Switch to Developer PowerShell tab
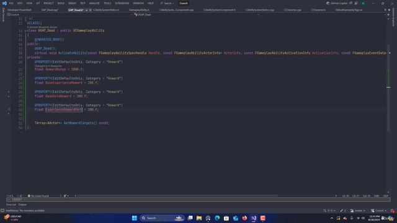The image size is (397, 223). [19, 10]
